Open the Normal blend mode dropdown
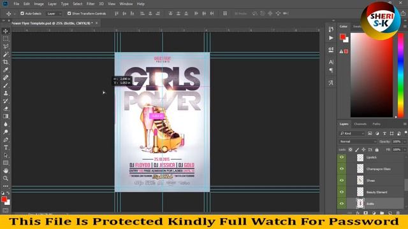This screenshot has height=229, width=408. click(x=358, y=141)
